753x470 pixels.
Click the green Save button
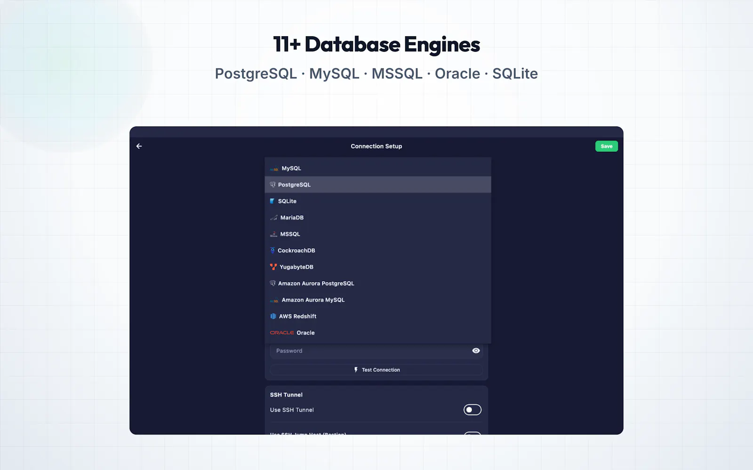(x=606, y=146)
